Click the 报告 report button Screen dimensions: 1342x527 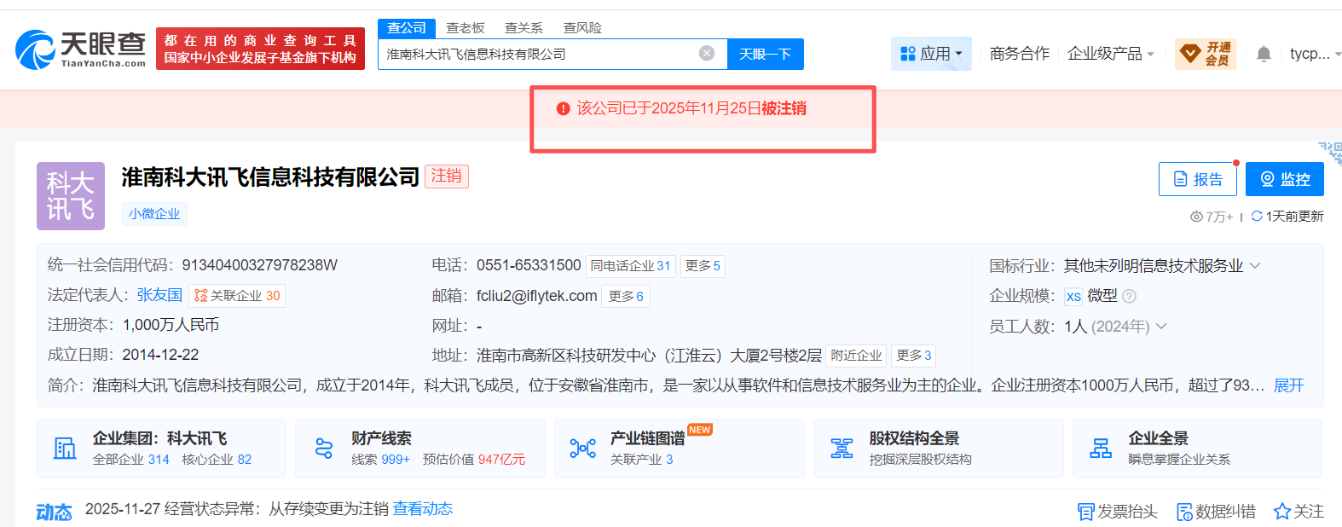point(1198,179)
